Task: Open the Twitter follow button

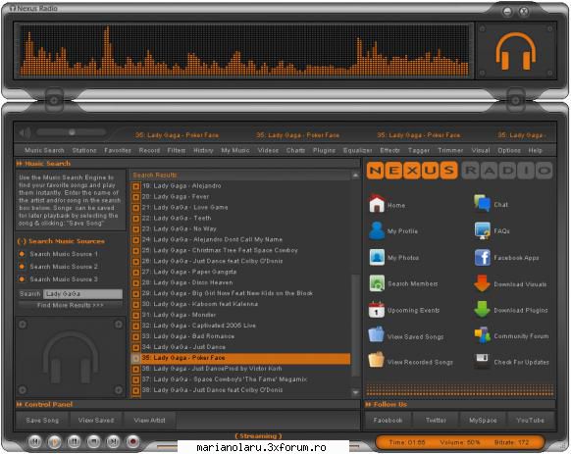Action: pos(436,420)
